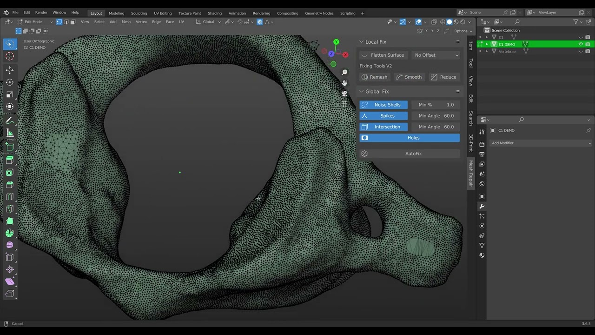
Task: Open Output properties printer tab
Action: pos(482,154)
